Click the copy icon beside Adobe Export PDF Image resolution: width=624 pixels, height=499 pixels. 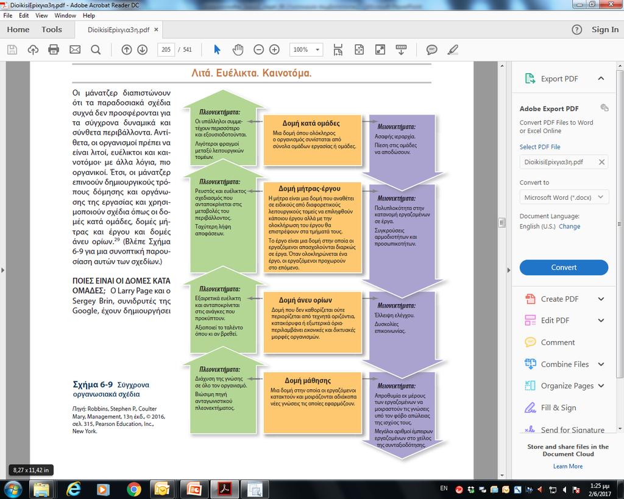click(604, 107)
